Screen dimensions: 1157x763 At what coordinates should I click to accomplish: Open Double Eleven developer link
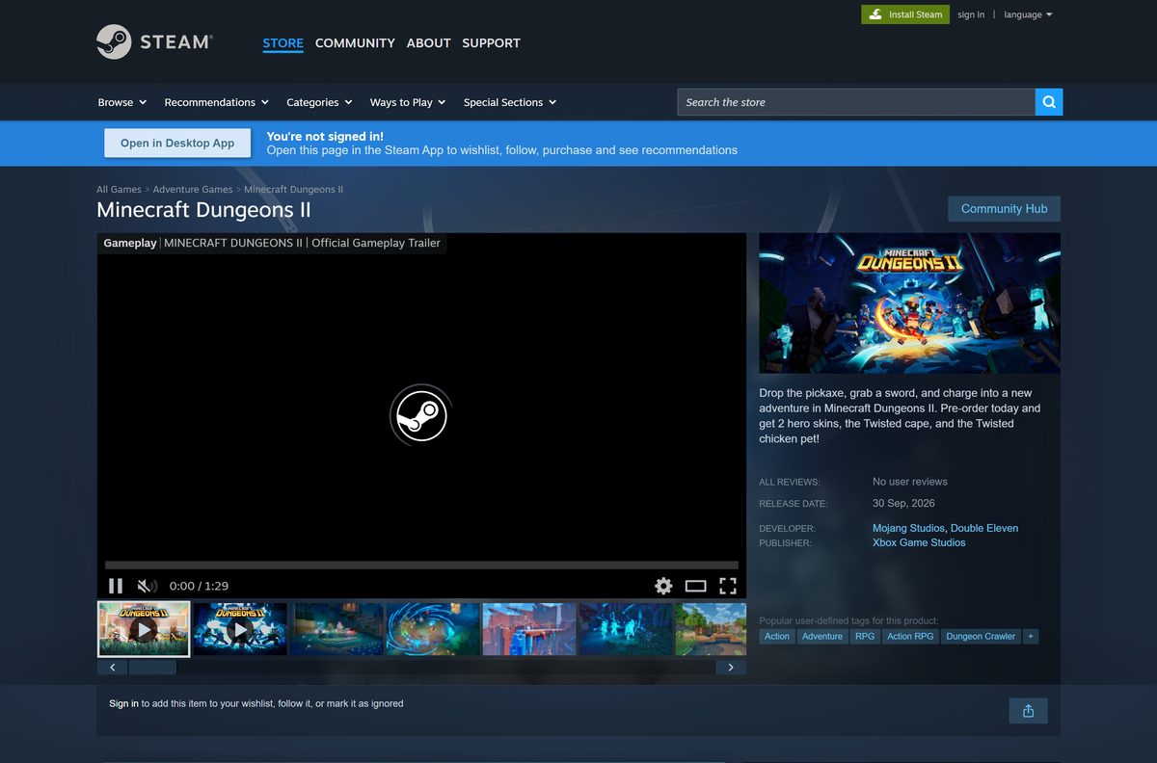coord(984,528)
